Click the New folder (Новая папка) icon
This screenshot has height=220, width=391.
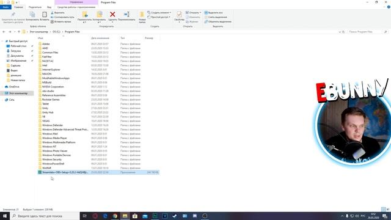(x=142, y=15)
